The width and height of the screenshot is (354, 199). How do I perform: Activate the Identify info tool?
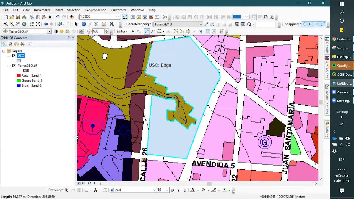click(x=84, y=24)
